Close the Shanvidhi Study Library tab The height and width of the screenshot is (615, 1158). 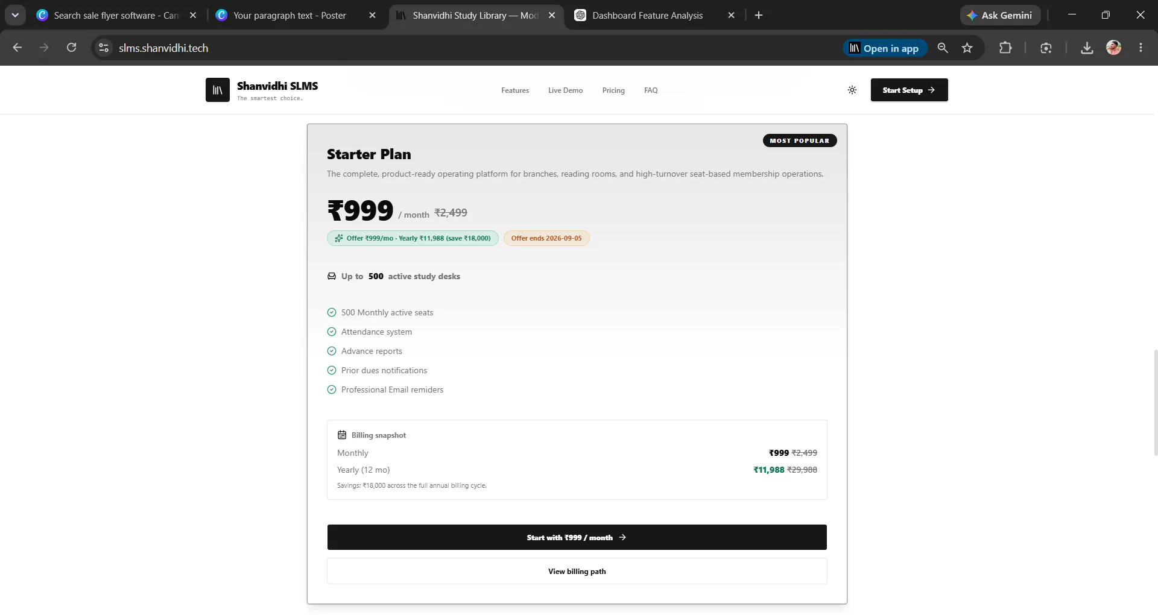tap(552, 15)
